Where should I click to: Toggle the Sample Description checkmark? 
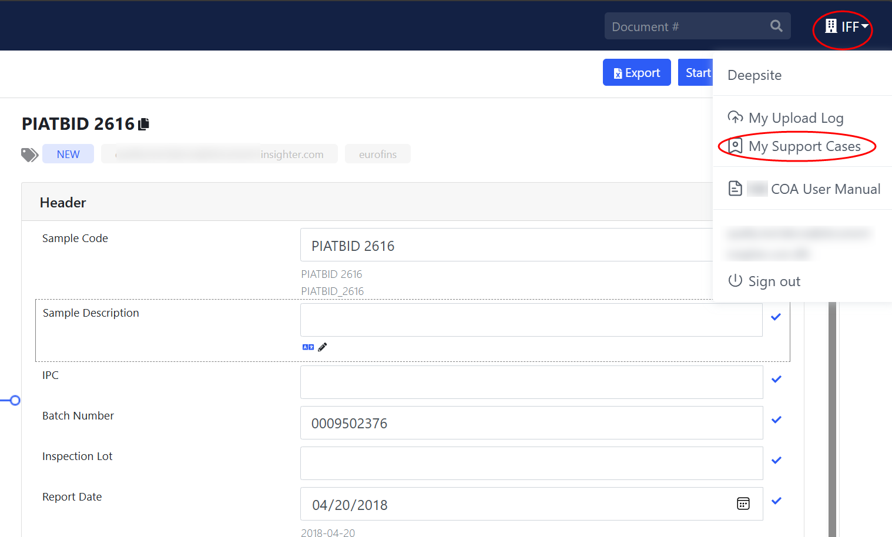pyautogui.click(x=776, y=317)
